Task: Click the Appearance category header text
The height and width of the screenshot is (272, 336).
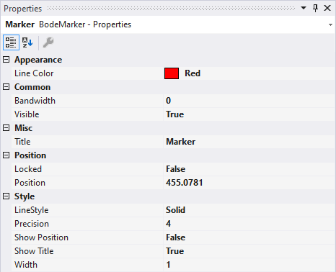Action: click(38, 60)
